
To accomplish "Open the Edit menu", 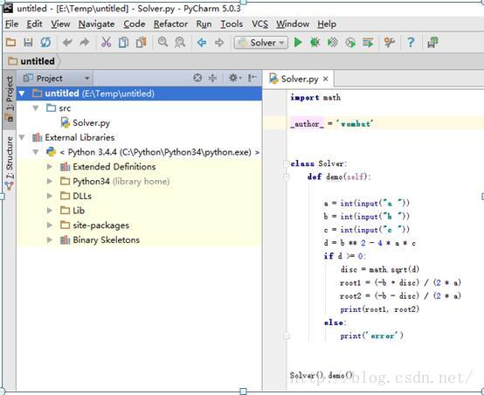I will [x=34, y=24].
